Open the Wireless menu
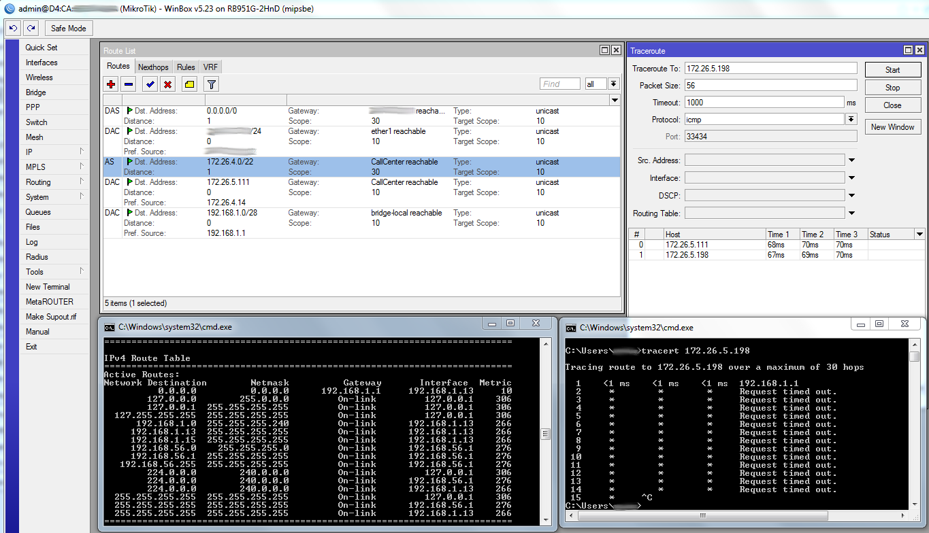 56,78
